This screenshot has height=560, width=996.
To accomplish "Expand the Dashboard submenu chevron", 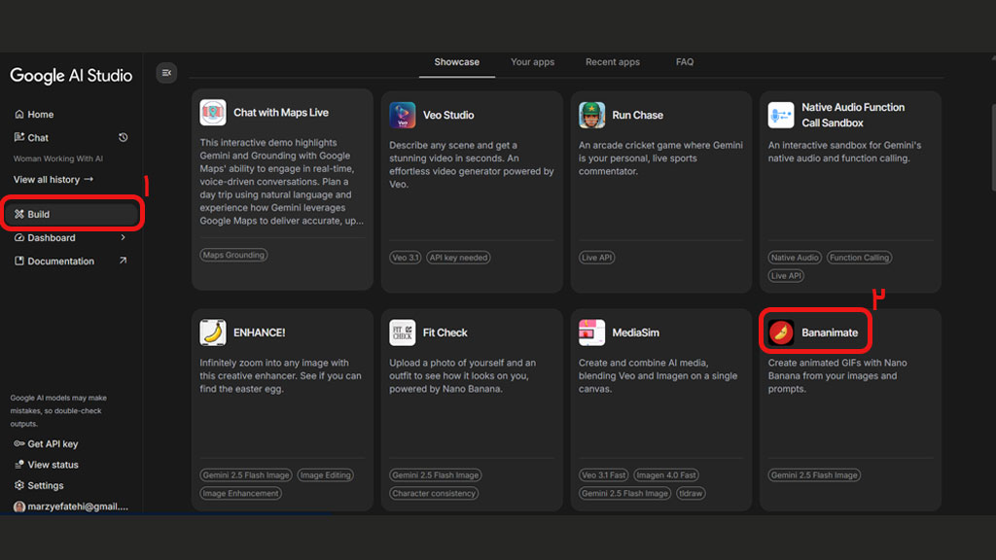I will [x=123, y=237].
